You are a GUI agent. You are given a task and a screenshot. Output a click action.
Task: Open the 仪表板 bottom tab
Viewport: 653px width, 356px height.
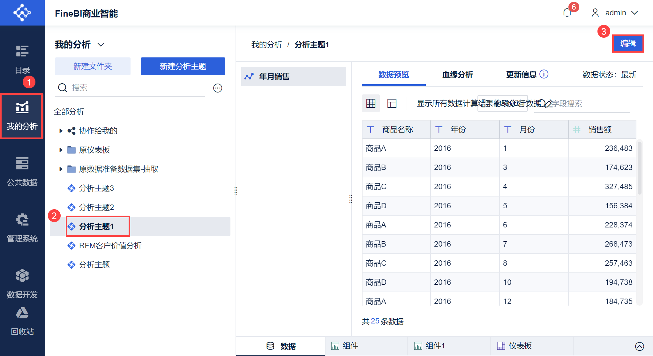tap(514, 346)
